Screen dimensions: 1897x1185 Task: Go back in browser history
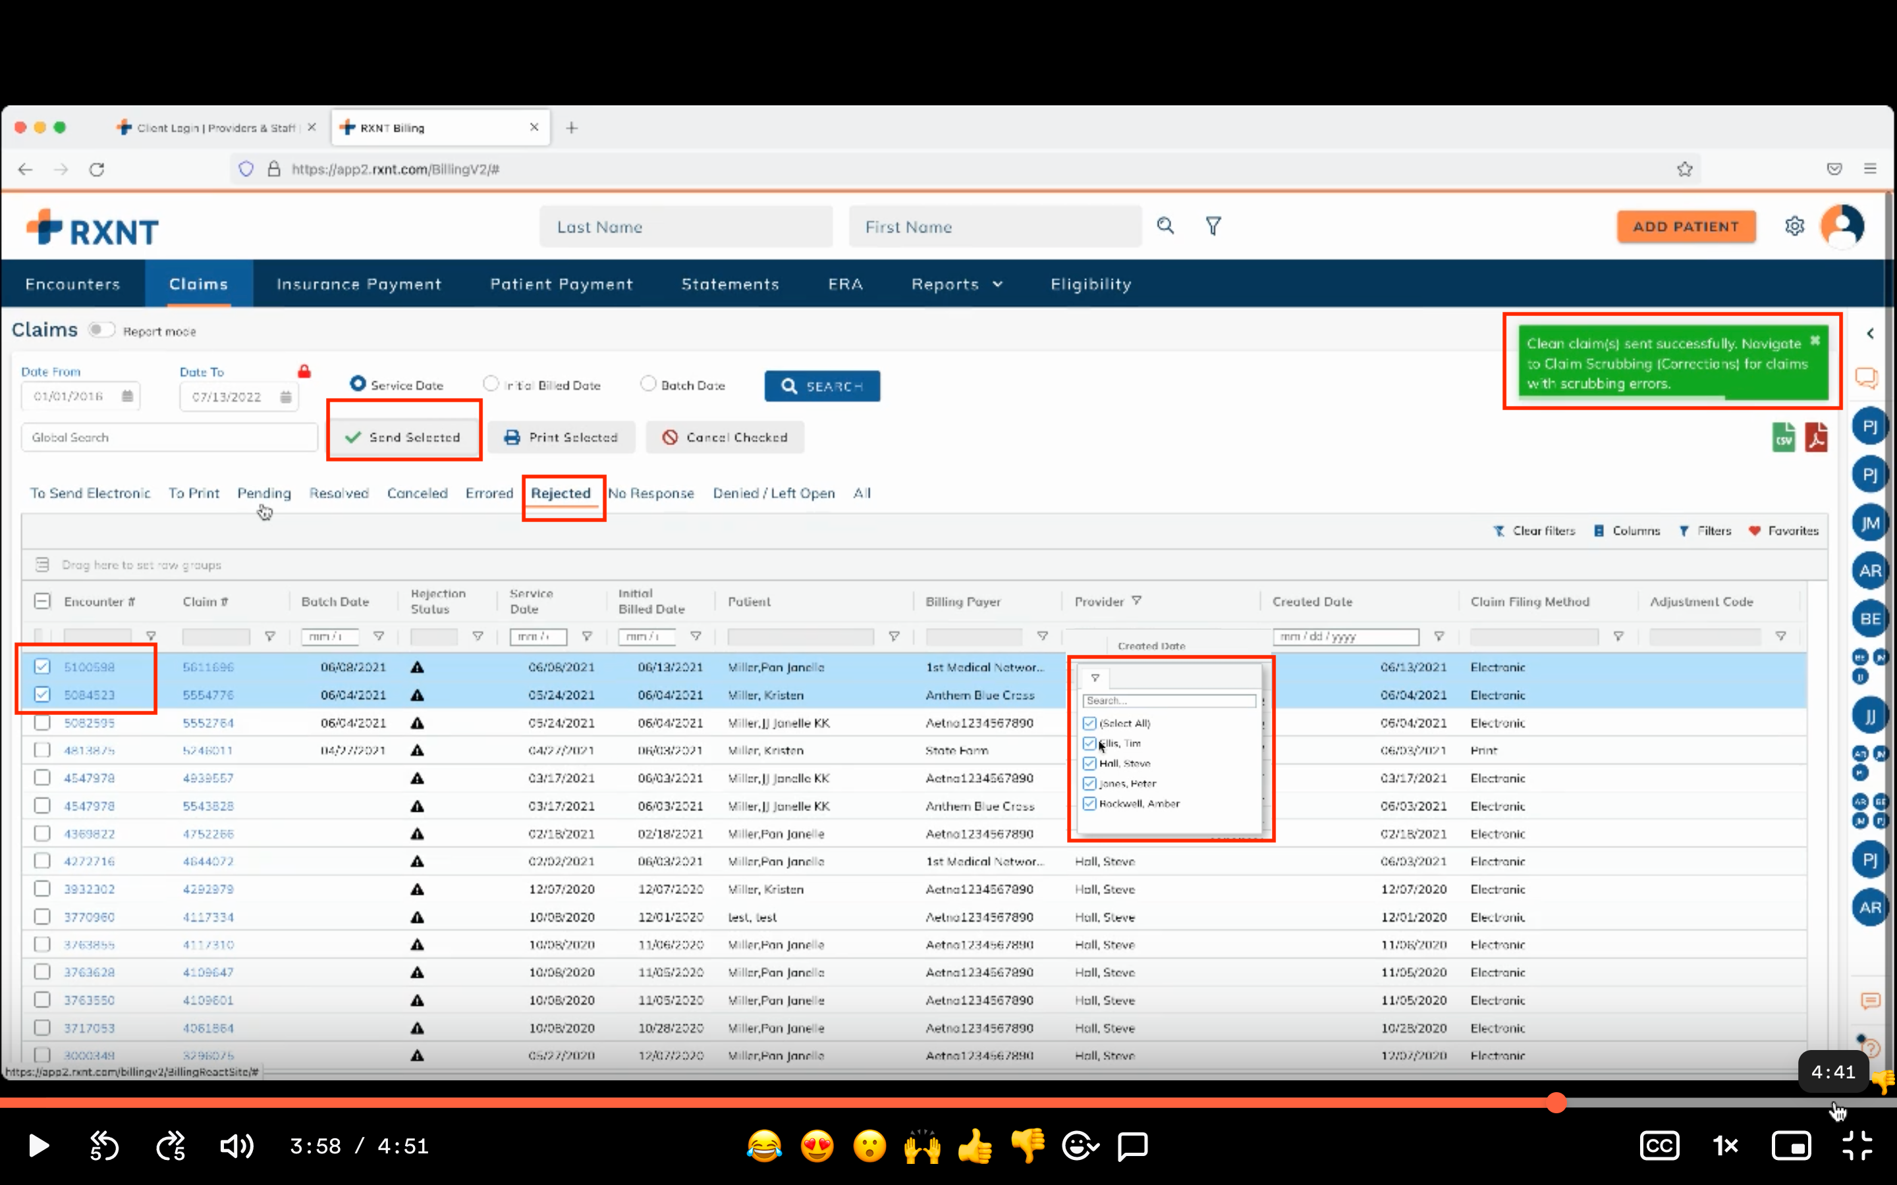(25, 169)
